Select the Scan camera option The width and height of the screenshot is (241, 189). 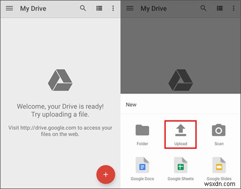pyautogui.click(x=219, y=135)
